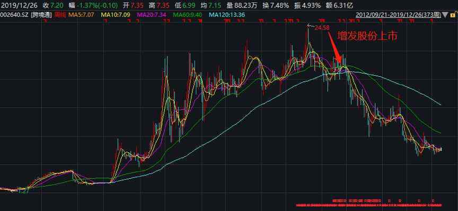Image resolution: width=458 pixels, height=211 pixels.
Task: Select the 002640.SZ stock code
Action: click(15, 15)
